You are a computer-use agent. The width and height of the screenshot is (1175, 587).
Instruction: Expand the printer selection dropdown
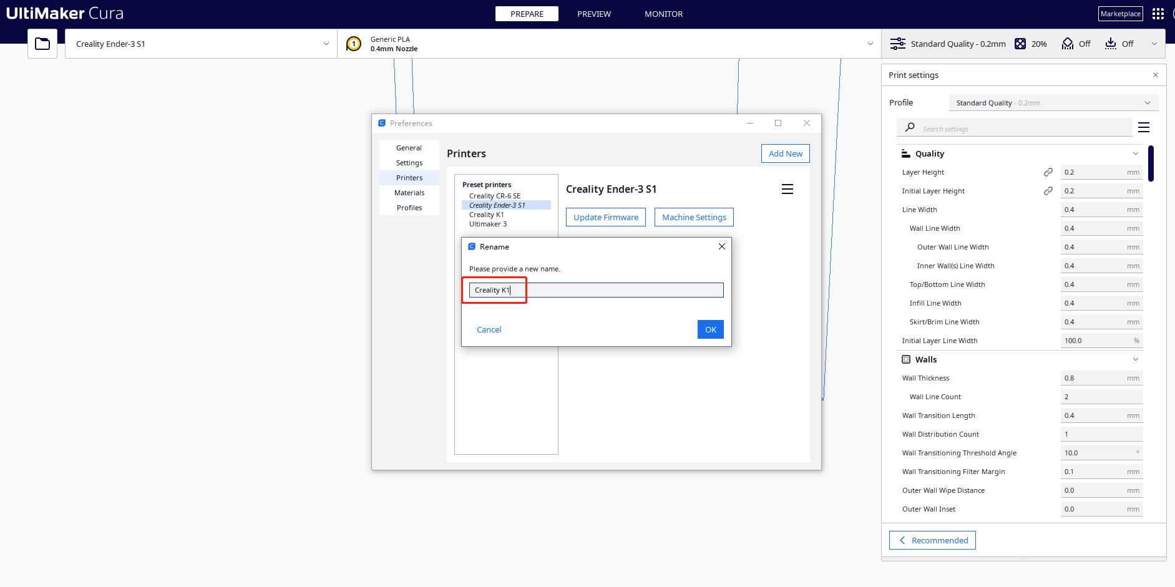coord(326,44)
